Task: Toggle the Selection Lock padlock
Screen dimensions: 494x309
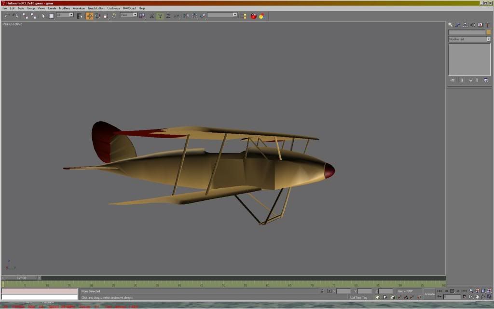Action: pyautogui.click(x=322, y=291)
